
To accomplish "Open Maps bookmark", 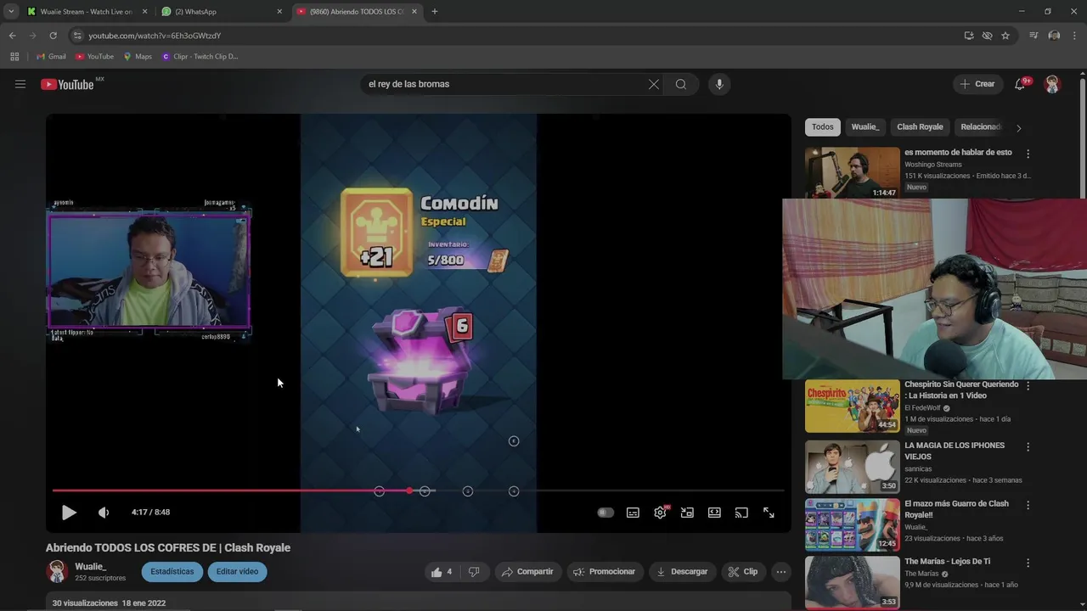I will (x=138, y=57).
